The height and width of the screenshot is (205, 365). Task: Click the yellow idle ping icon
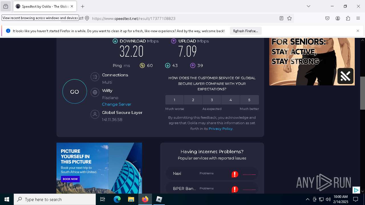142,65
